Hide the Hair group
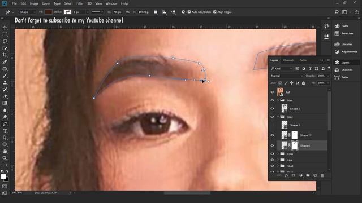 [272, 100]
